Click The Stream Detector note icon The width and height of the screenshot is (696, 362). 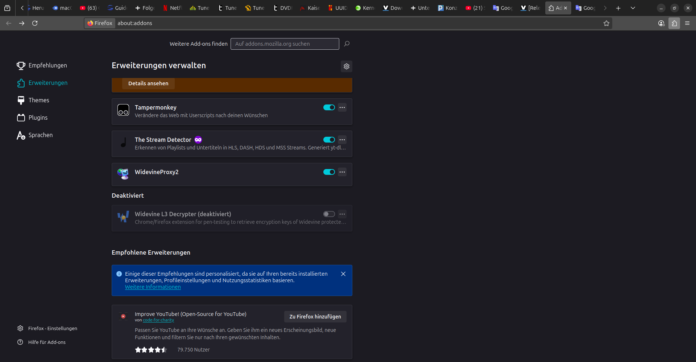point(123,142)
